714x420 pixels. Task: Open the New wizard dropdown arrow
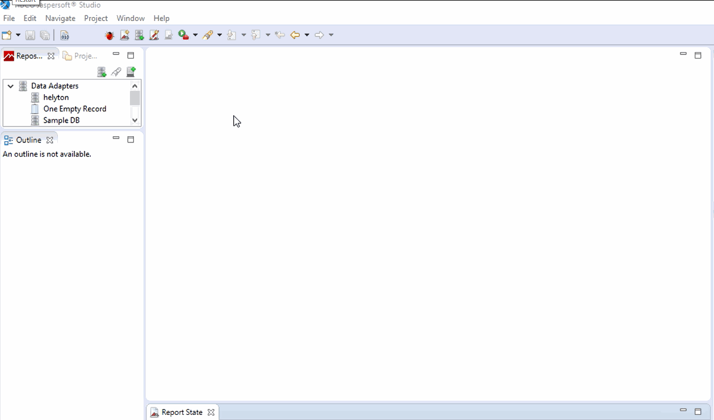tap(18, 35)
